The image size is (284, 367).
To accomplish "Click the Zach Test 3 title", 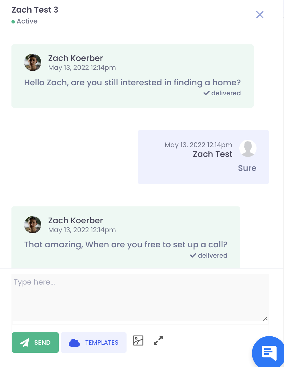I will [x=35, y=10].
